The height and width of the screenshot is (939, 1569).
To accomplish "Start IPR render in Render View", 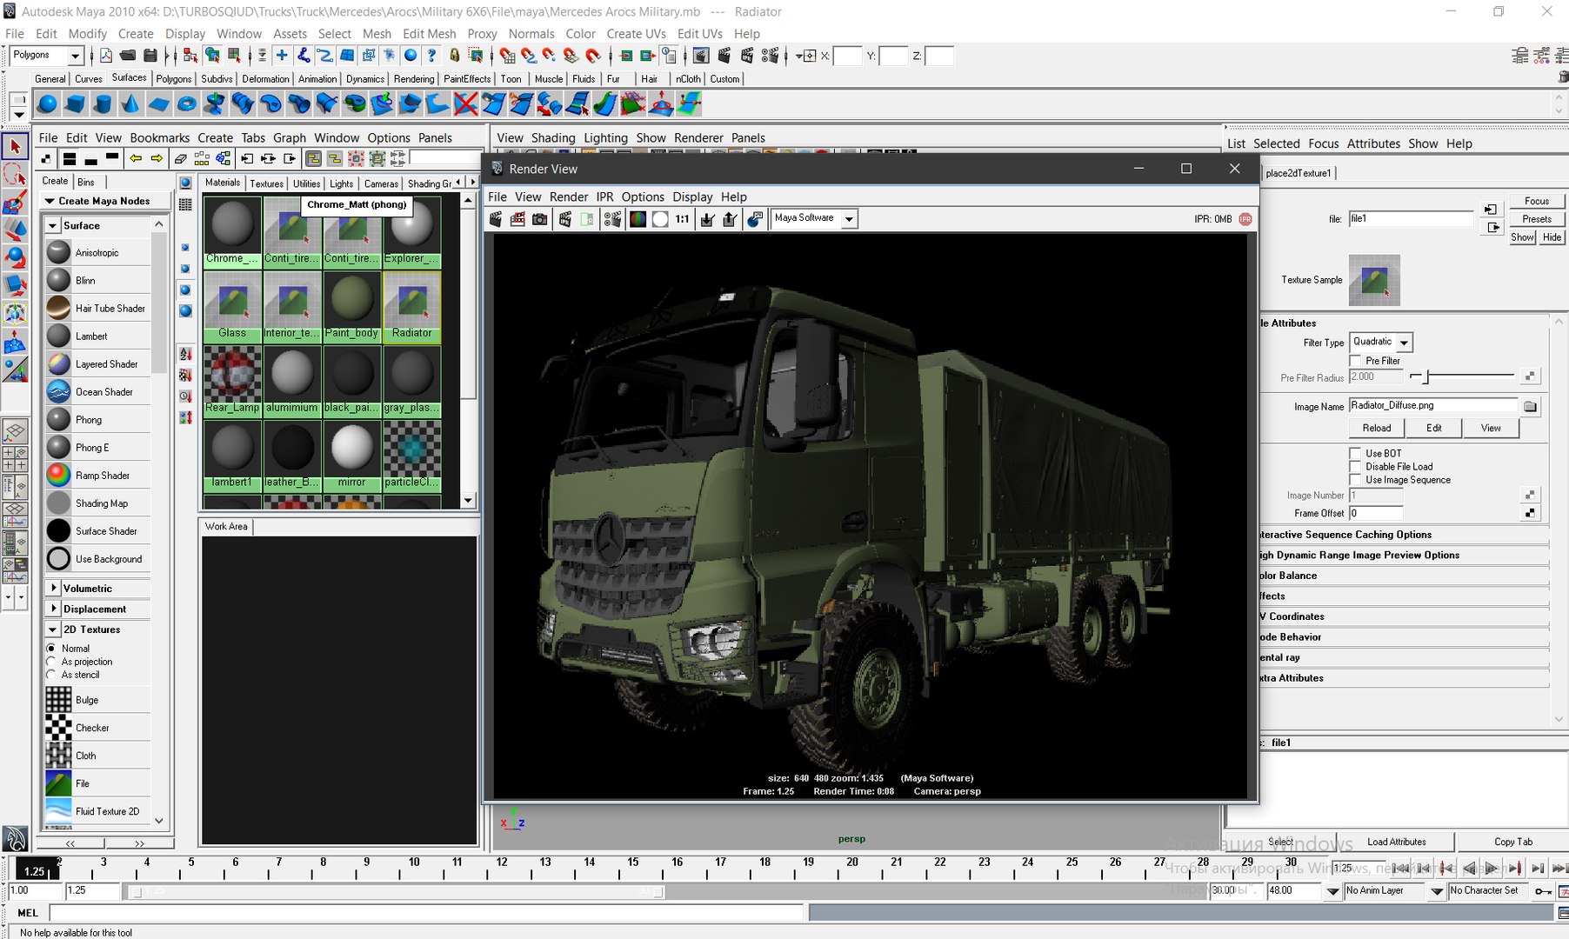I will pyautogui.click(x=565, y=219).
